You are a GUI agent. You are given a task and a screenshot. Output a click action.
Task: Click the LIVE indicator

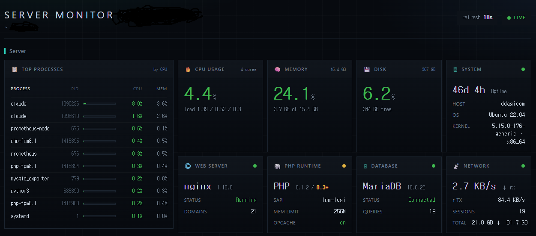tap(516, 18)
